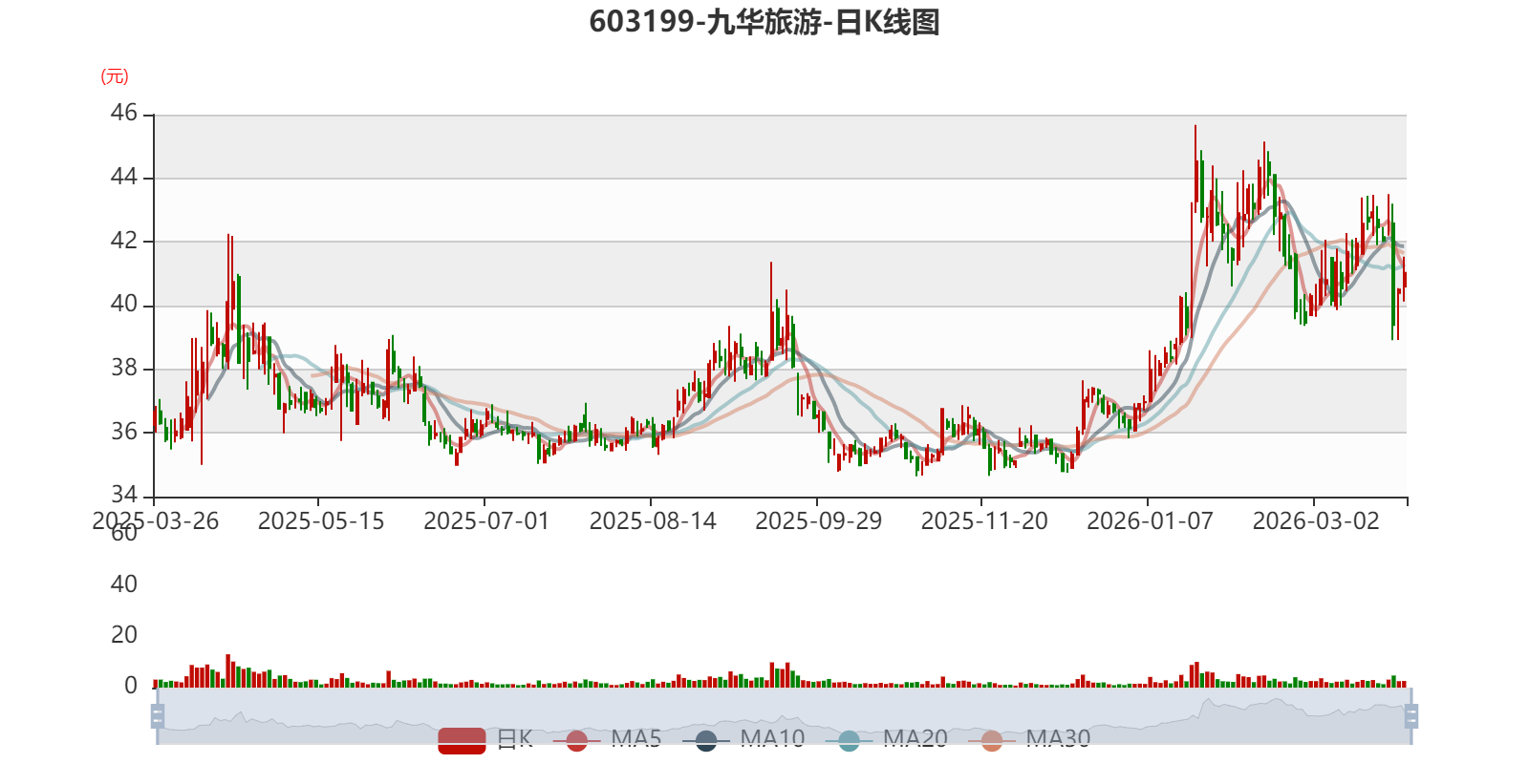Click the 2026-03-02 axis date
Viewport: 1529px width, 764px height.
point(1316,521)
